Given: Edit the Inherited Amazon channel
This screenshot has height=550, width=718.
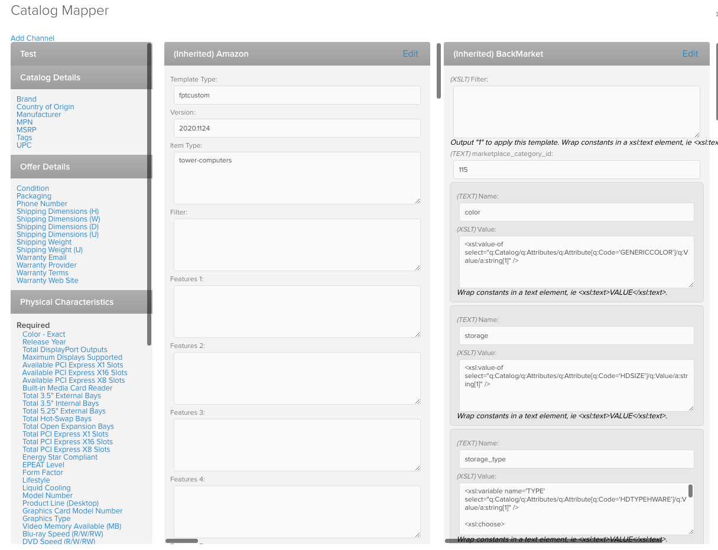Looking at the screenshot, I should (x=410, y=54).
